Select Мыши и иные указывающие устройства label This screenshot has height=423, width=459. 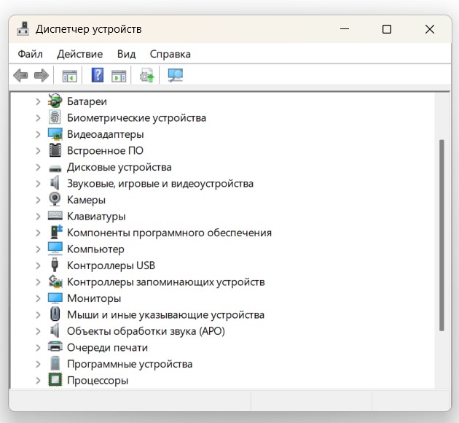click(x=165, y=315)
